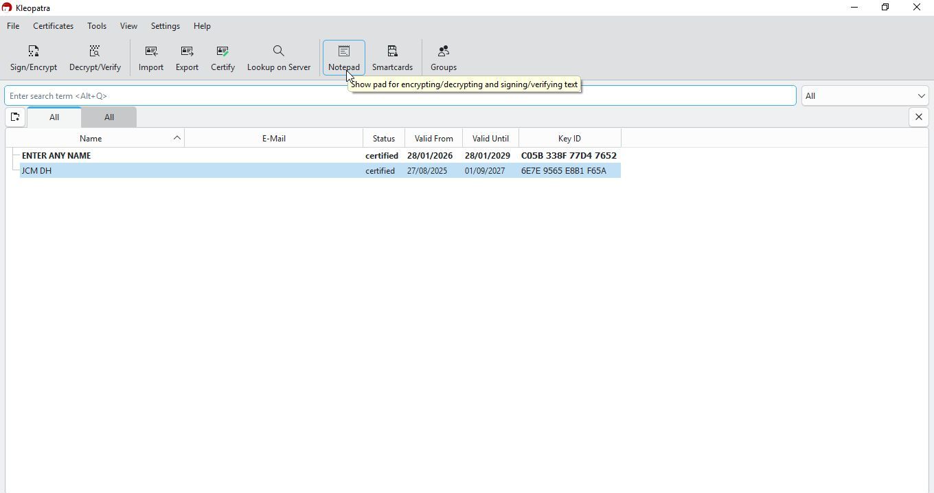The height and width of the screenshot is (493, 934).
Task: Focus the search term input field
Action: pyautogui.click(x=400, y=96)
